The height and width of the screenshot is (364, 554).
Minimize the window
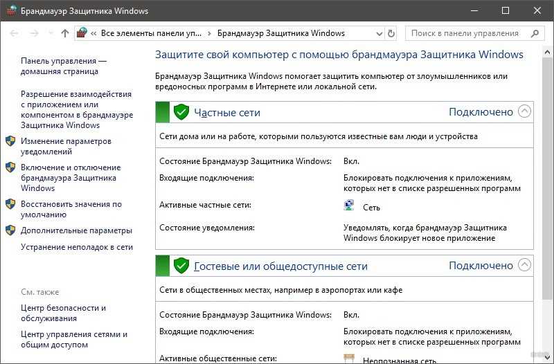pyautogui.click(x=474, y=10)
